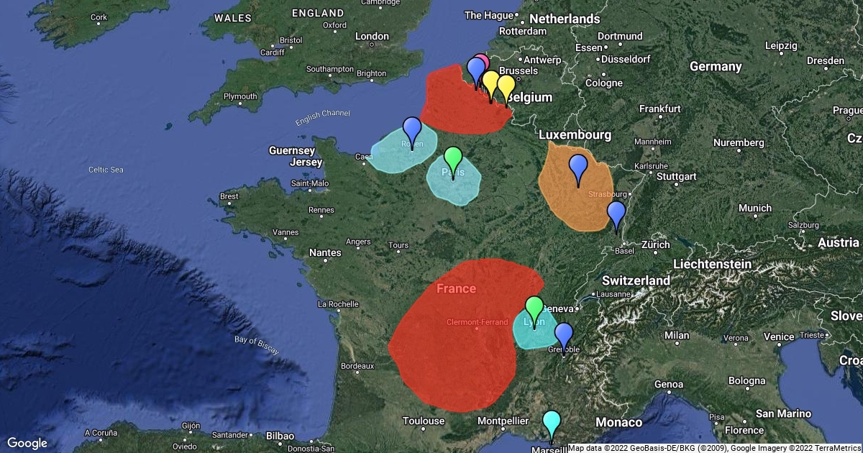The height and width of the screenshot is (453, 863).
Task: Click the pink marker behind the Lille marker
Action: point(483,61)
